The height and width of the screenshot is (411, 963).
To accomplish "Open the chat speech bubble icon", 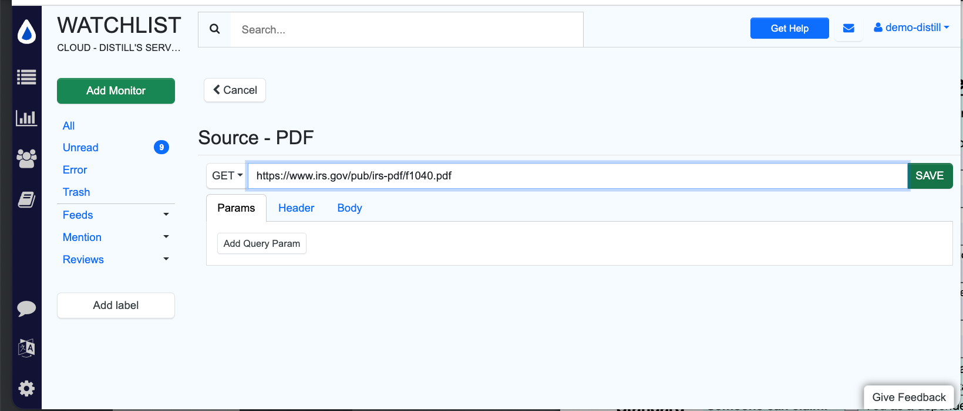I will coord(26,308).
